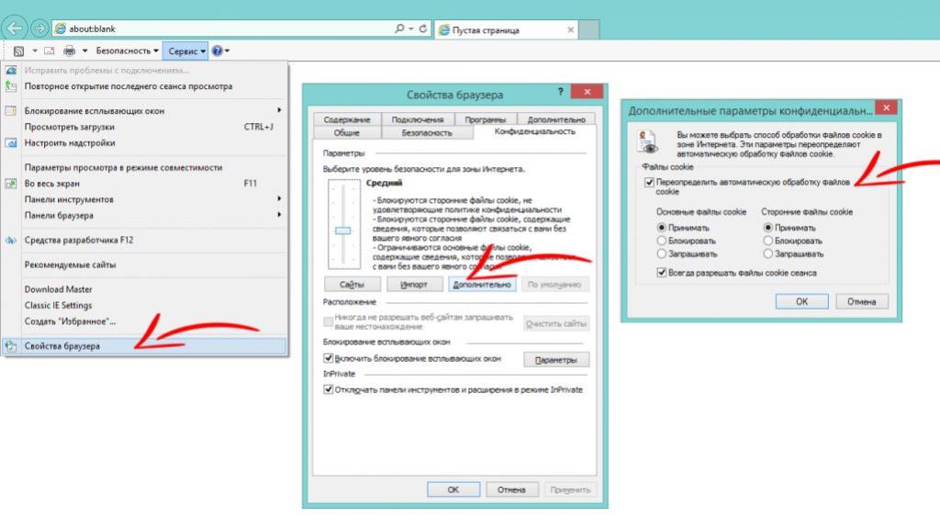Select Создать "Избранное" menu item
This screenshot has width=940, height=528.
144,321
